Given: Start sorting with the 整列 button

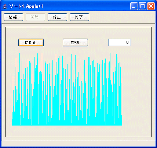Looking at the screenshot, I should [x=75, y=43].
